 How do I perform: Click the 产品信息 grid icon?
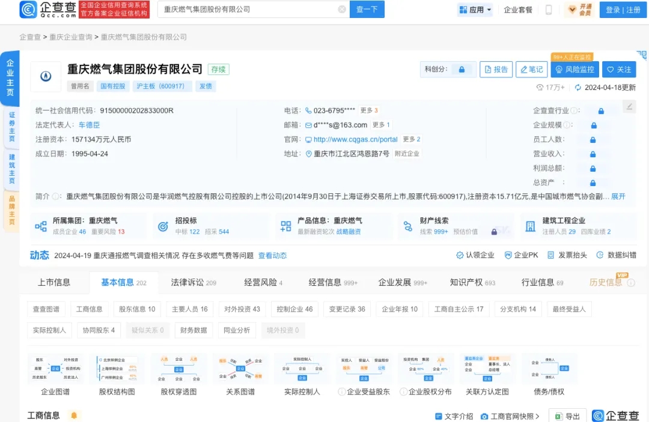[x=285, y=226]
